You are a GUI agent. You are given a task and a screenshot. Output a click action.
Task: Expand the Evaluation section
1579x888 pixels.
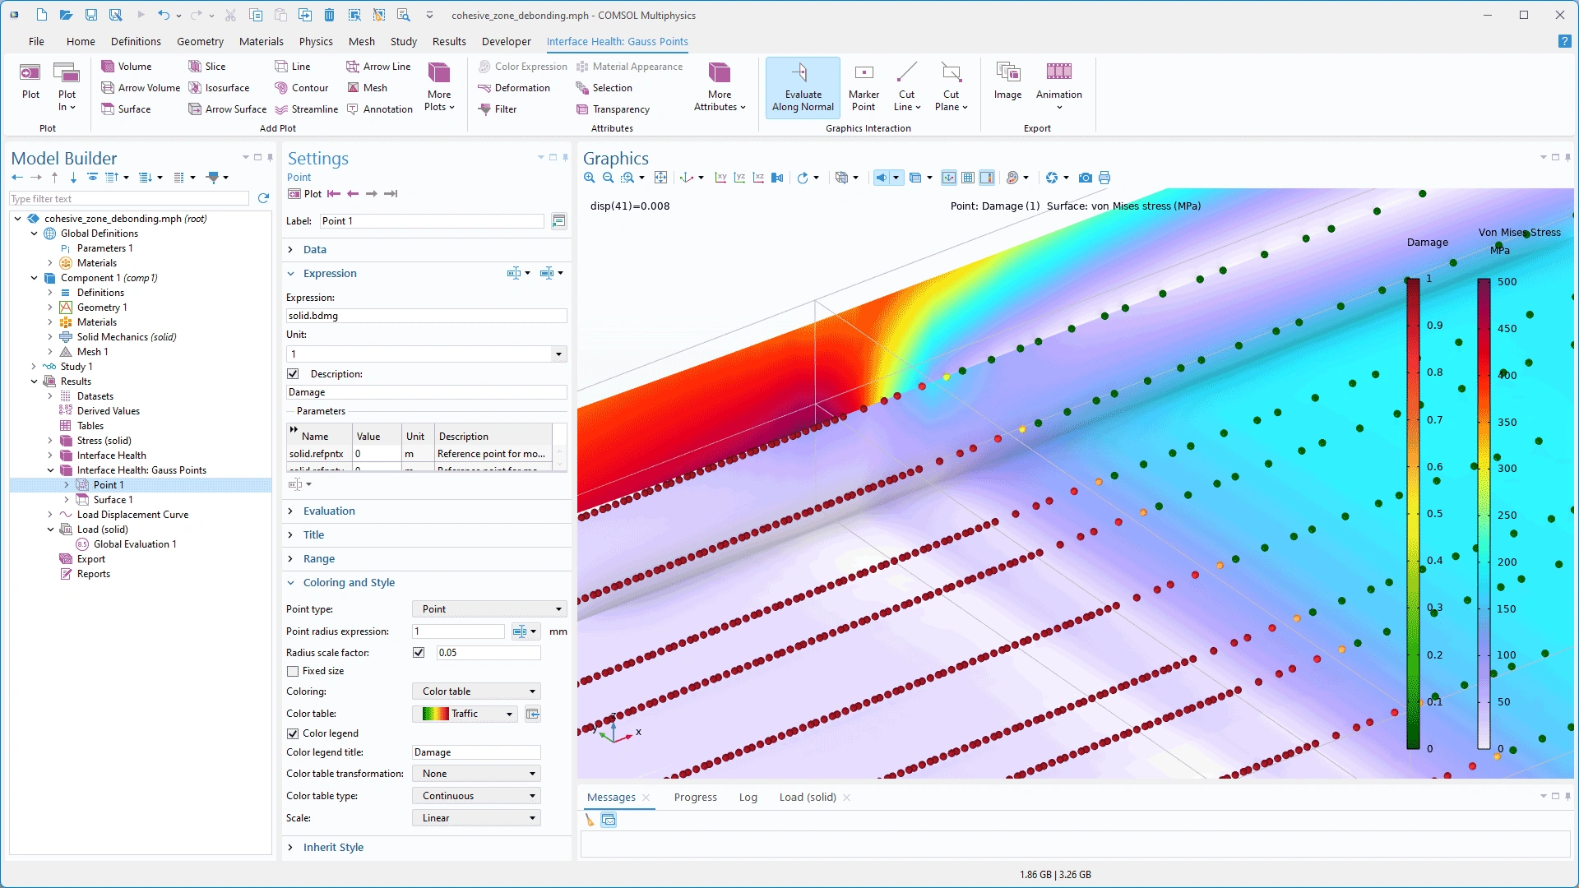click(329, 511)
